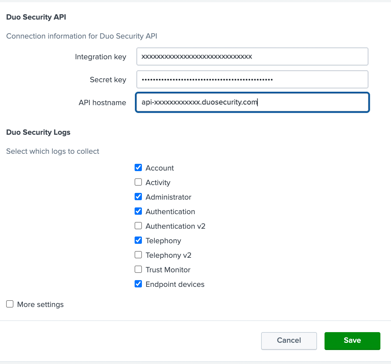Image resolution: width=391 pixels, height=364 pixels.
Task: Enable Telephony v2 log collection
Action: [x=138, y=255]
